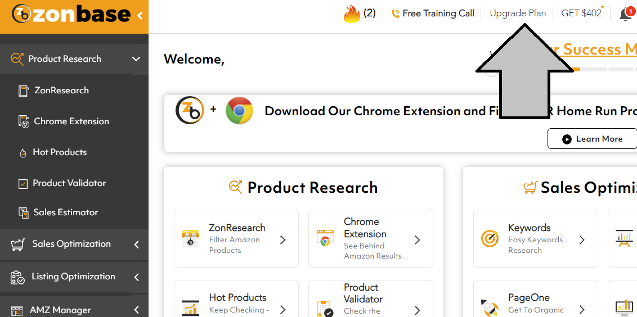Click the Hot Products card chart icon
The width and height of the screenshot is (637, 317).
pyautogui.click(x=190, y=309)
